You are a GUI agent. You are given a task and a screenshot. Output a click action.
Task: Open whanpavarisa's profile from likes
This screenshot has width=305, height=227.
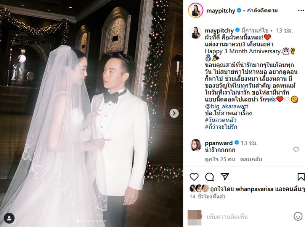click(254, 189)
